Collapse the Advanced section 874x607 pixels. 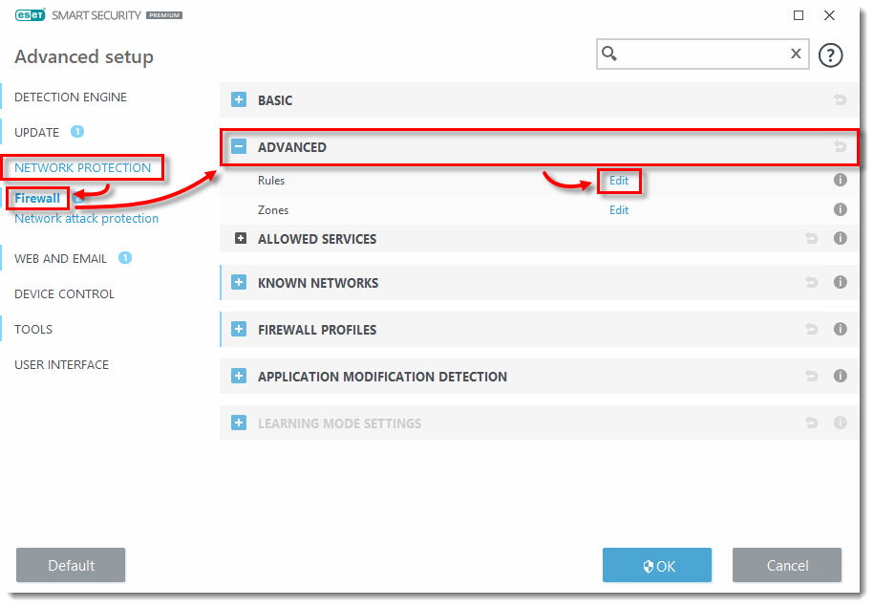tap(239, 147)
